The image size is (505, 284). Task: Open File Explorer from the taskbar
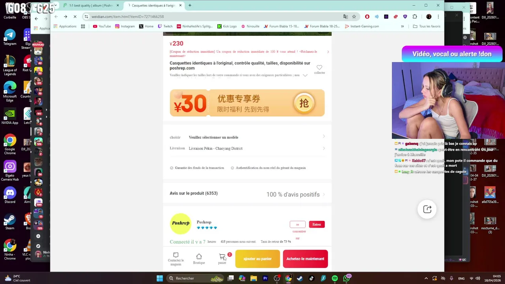coord(254,278)
